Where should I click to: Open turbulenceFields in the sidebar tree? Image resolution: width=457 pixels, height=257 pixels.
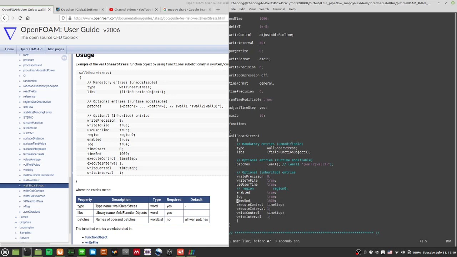pyautogui.click(x=34, y=154)
